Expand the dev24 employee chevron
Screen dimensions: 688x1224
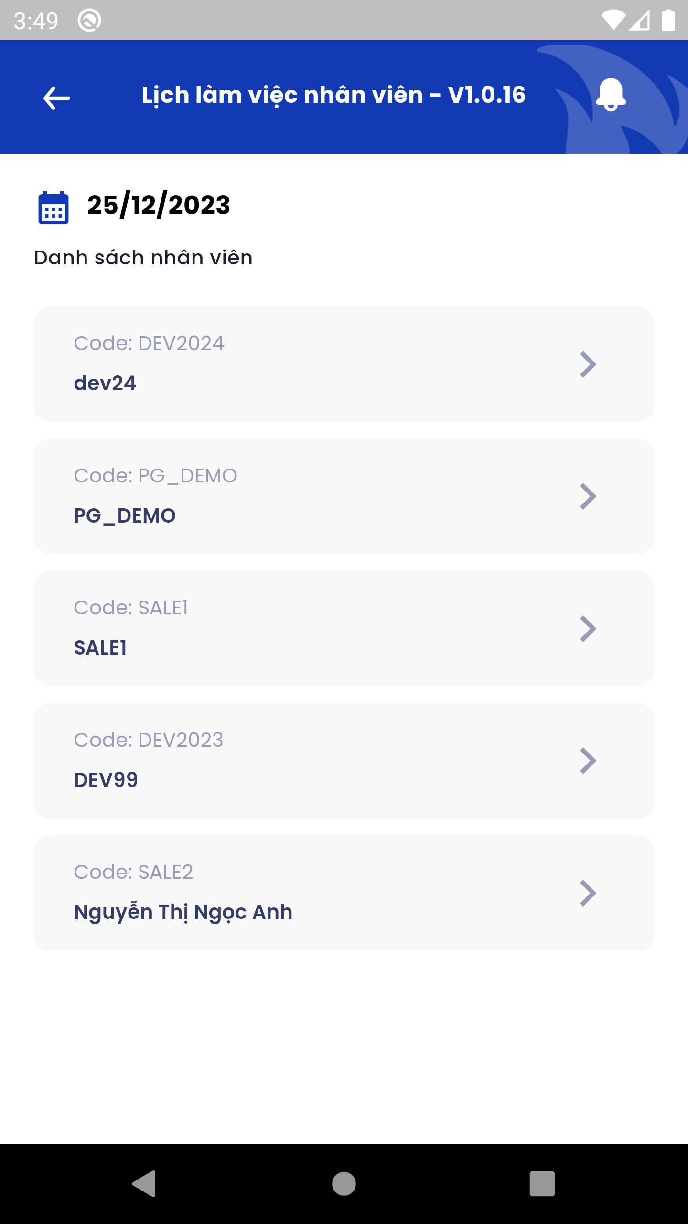(588, 364)
